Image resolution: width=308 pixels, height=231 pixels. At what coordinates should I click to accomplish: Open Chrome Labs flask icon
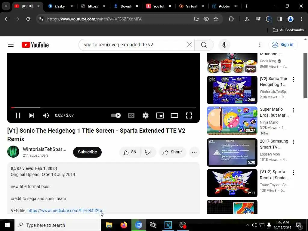[247, 19]
